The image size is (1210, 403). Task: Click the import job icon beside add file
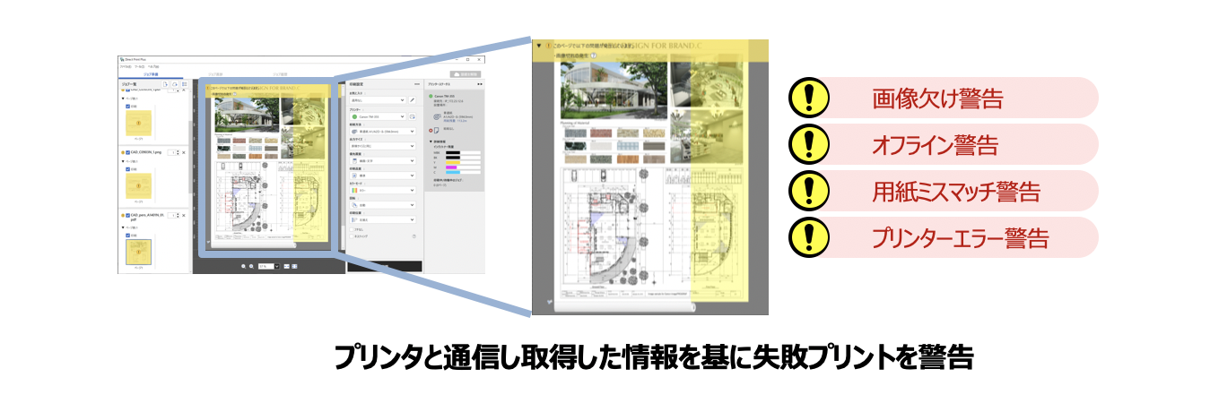point(174,84)
